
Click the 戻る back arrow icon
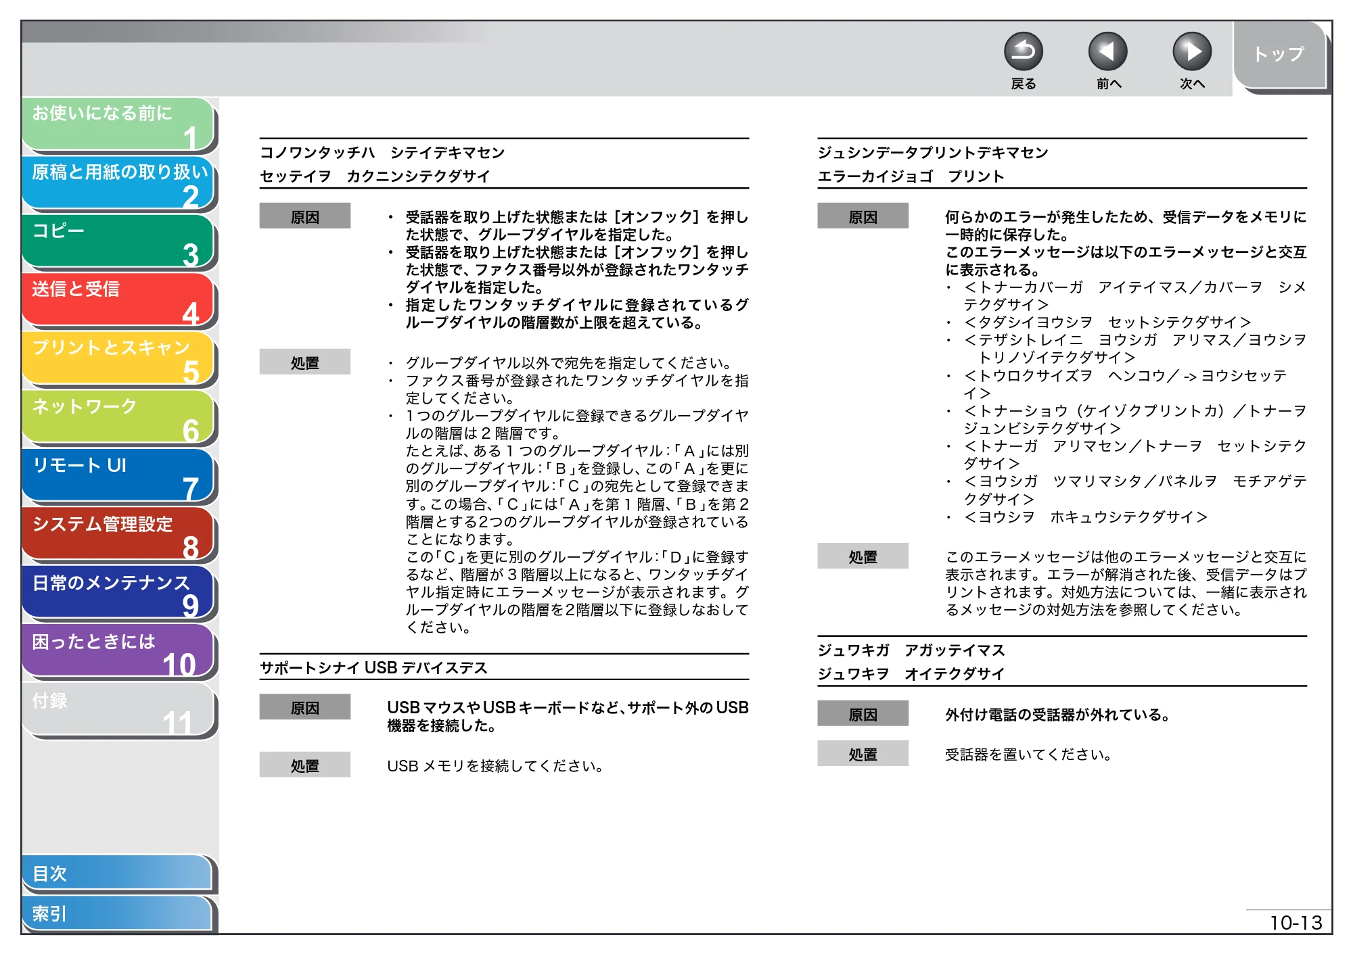tap(1023, 51)
